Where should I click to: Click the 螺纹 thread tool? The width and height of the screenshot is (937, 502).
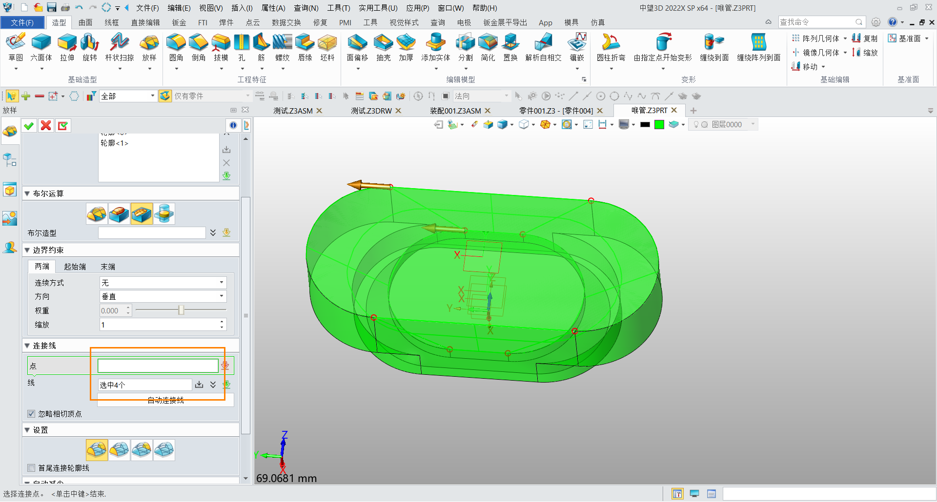(x=283, y=48)
